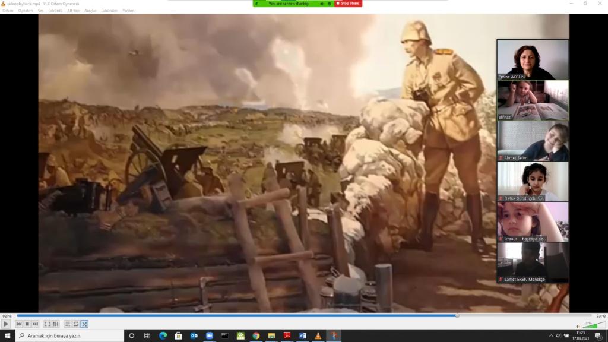
Task: Open the taskbar clock and date
Action: [581, 336]
